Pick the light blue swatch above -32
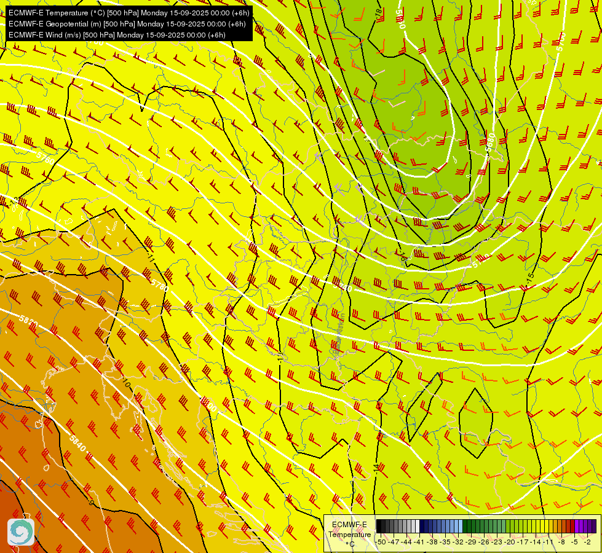Viewport: 602px width, 553px height. pyautogui.click(x=461, y=526)
